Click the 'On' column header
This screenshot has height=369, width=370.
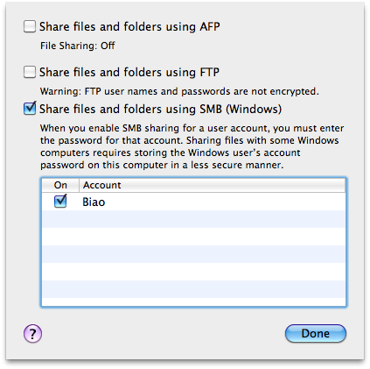tap(60, 185)
